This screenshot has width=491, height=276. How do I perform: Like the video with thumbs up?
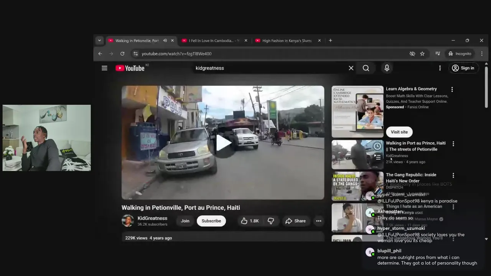pos(249,221)
